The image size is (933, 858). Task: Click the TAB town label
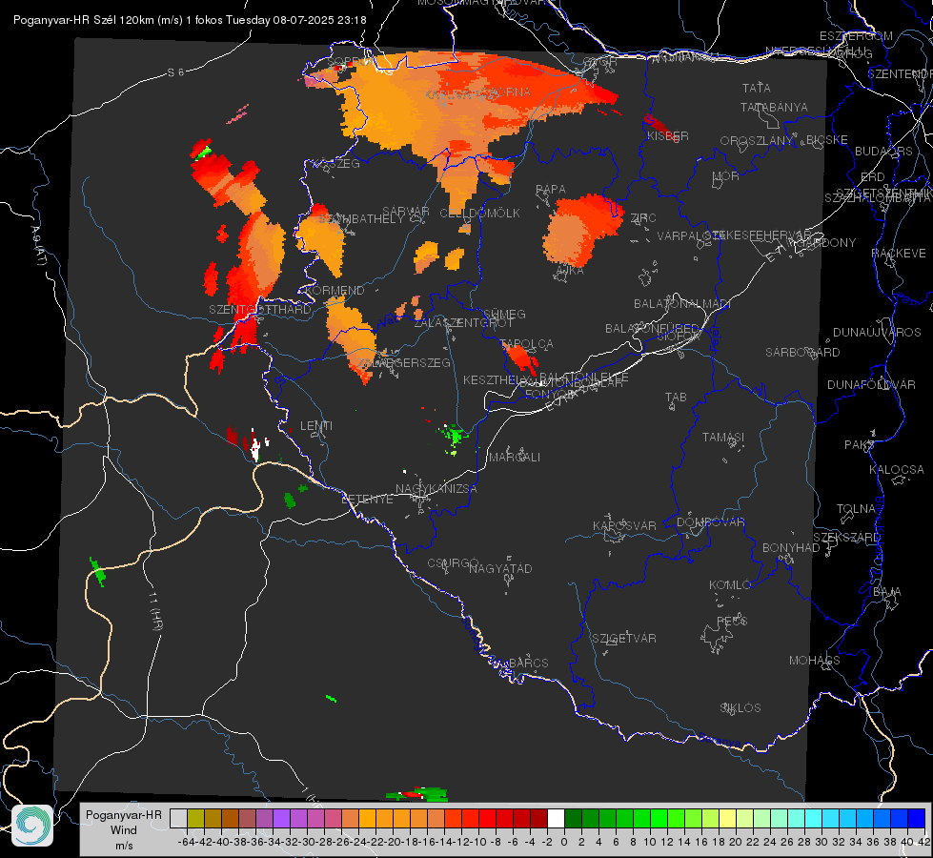click(x=676, y=398)
